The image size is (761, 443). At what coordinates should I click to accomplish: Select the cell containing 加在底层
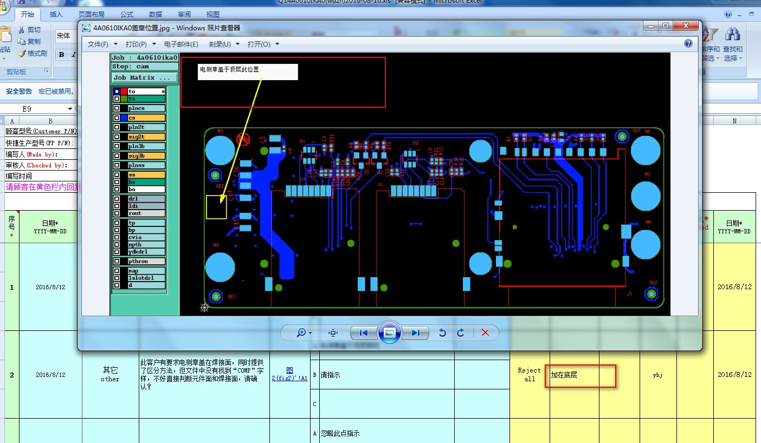[x=575, y=375]
